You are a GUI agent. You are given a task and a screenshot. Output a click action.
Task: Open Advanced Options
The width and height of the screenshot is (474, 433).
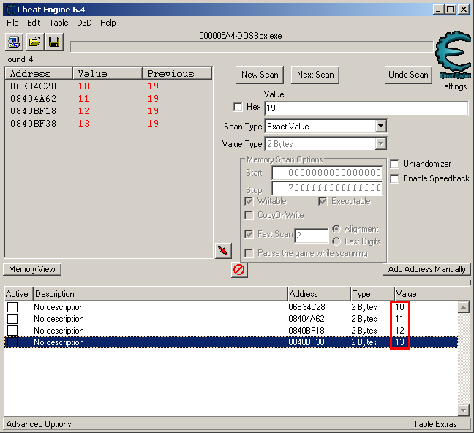(39, 424)
